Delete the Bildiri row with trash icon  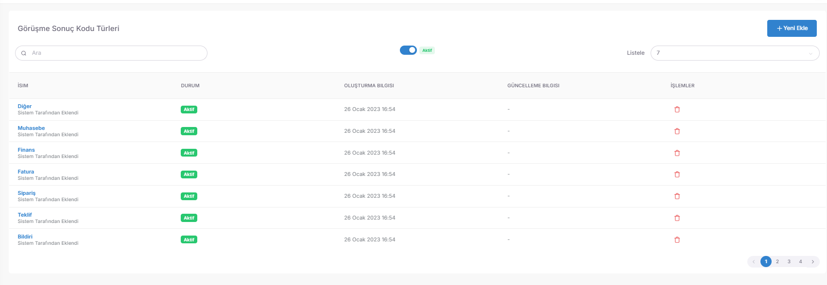point(677,240)
